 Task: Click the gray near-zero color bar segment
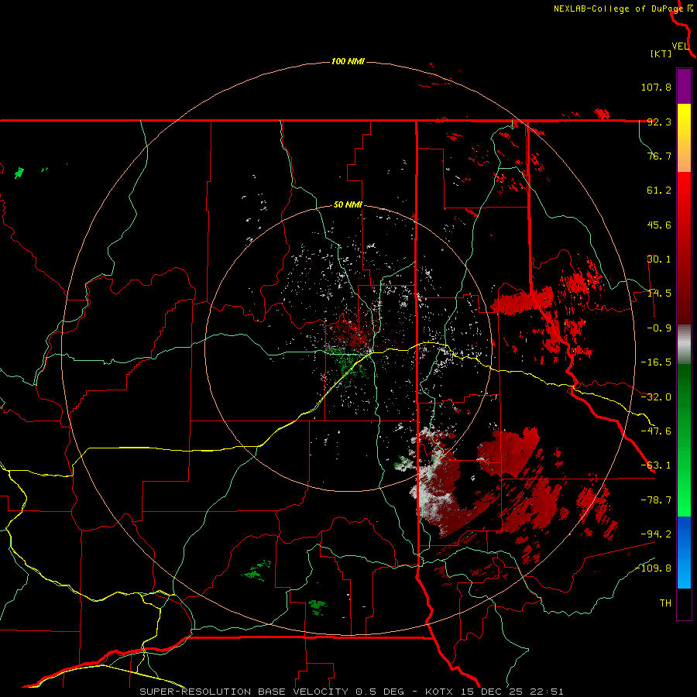[684, 344]
